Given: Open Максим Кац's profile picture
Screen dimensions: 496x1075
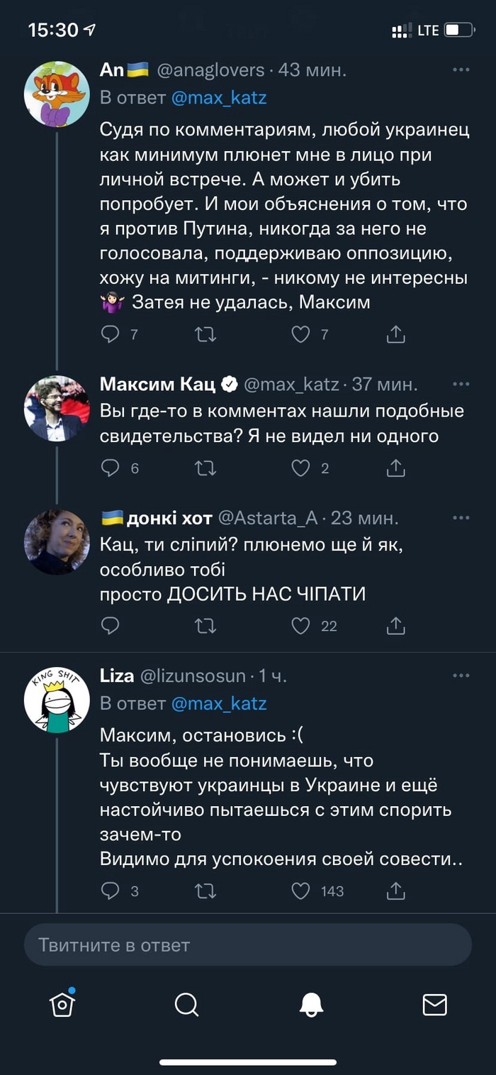Looking at the screenshot, I should (x=57, y=408).
